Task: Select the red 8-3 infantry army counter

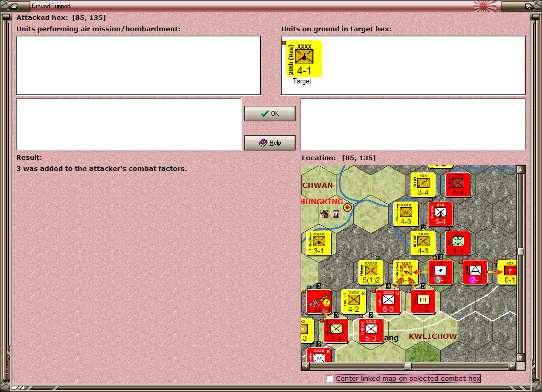Action: pyautogui.click(x=388, y=302)
